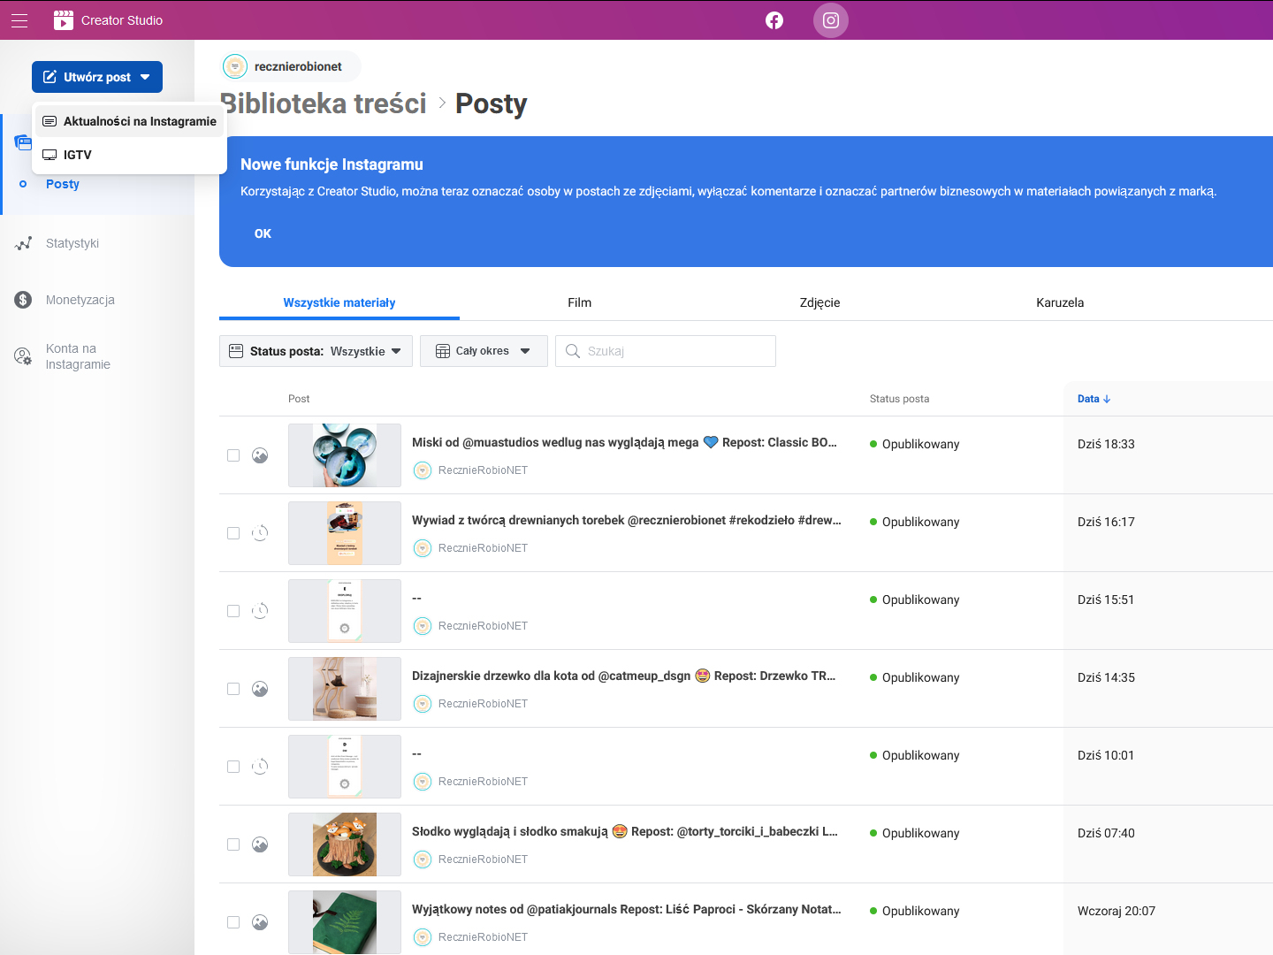Image resolution: width=1273 pixels, height=955 pixels.
Task: Open the Utwórz post dropdown button
Action: pos(97,77)
